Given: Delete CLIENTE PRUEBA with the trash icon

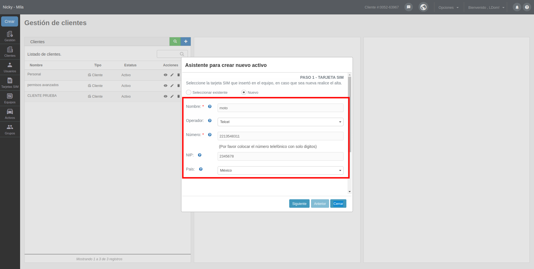Looking at the screenshot, I should (178, 96).
